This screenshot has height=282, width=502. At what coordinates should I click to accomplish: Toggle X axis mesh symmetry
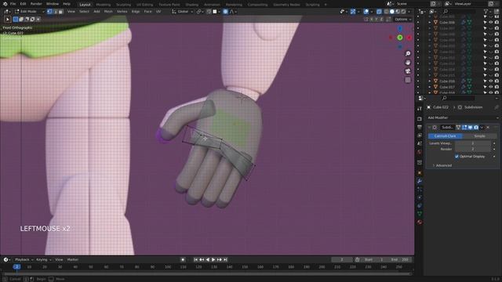point(371,19)
